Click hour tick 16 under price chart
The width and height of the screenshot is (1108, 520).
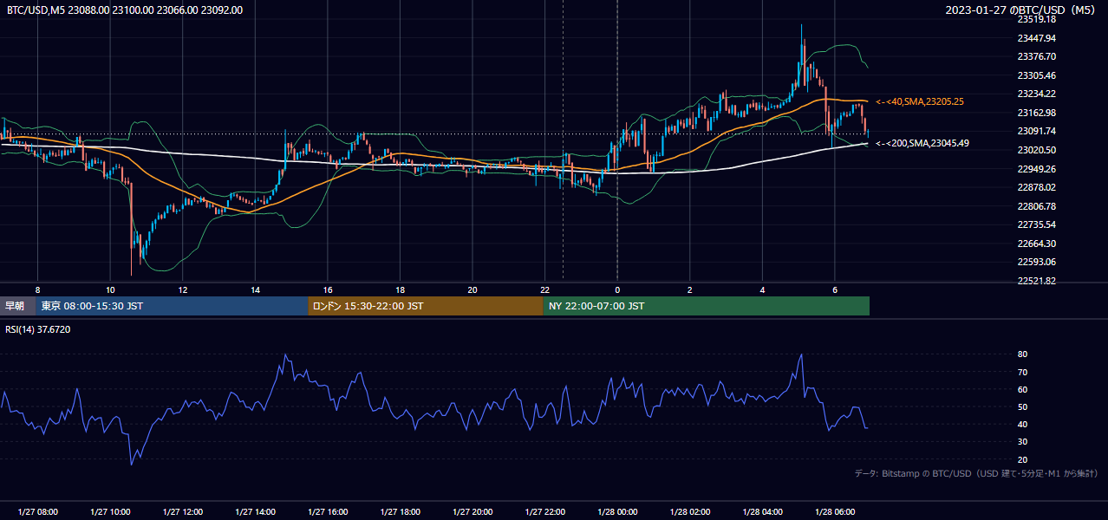click(x=328, y=289)
